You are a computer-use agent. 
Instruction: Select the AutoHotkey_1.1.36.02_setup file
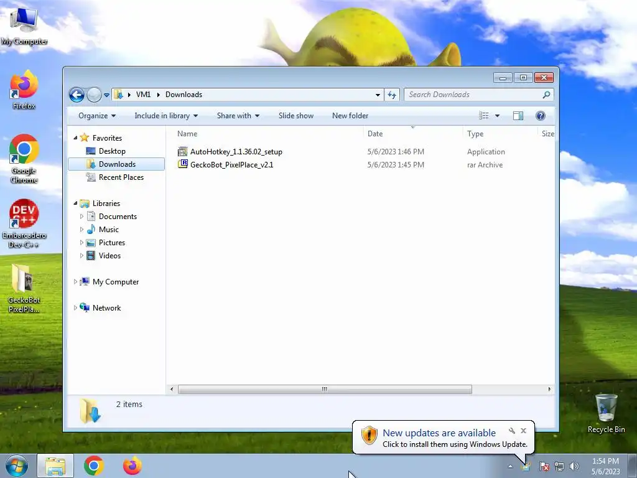236,152
